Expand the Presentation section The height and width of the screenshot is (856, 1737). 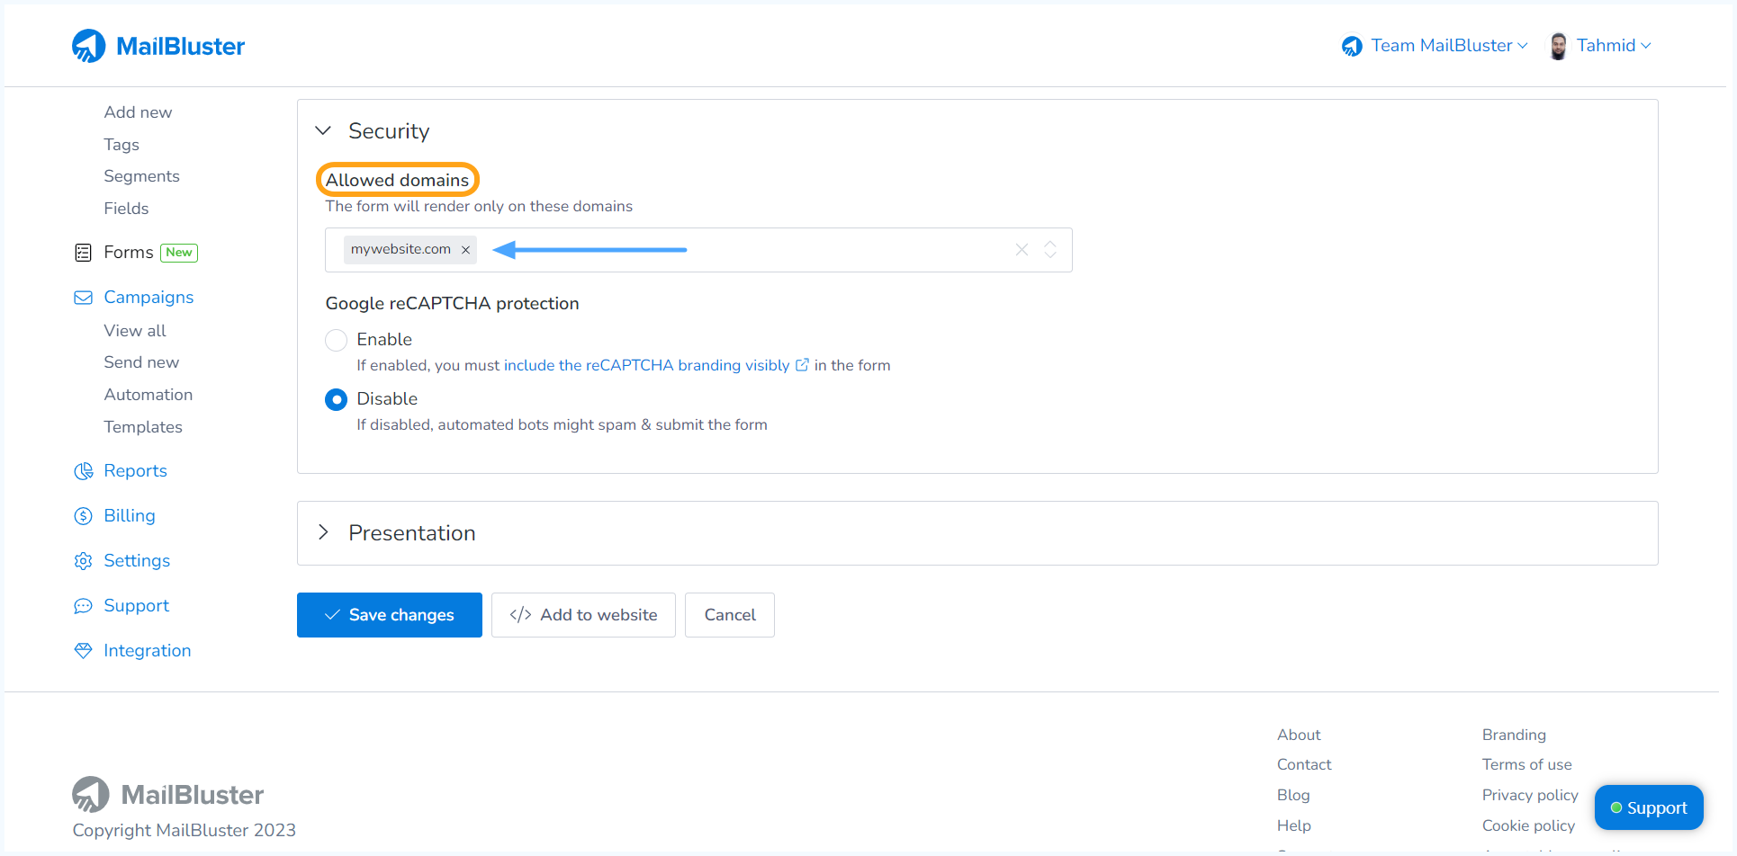(324, 532)
